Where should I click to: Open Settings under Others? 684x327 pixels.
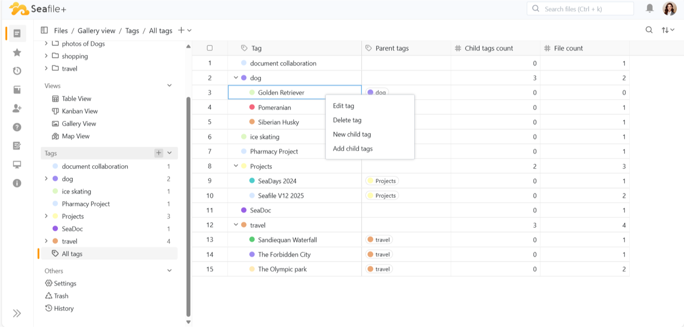coord(60,283)
